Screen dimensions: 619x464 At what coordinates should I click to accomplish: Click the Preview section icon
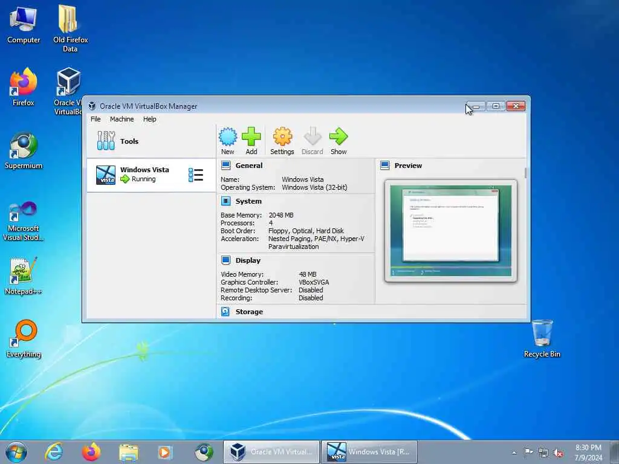(385, 166)
